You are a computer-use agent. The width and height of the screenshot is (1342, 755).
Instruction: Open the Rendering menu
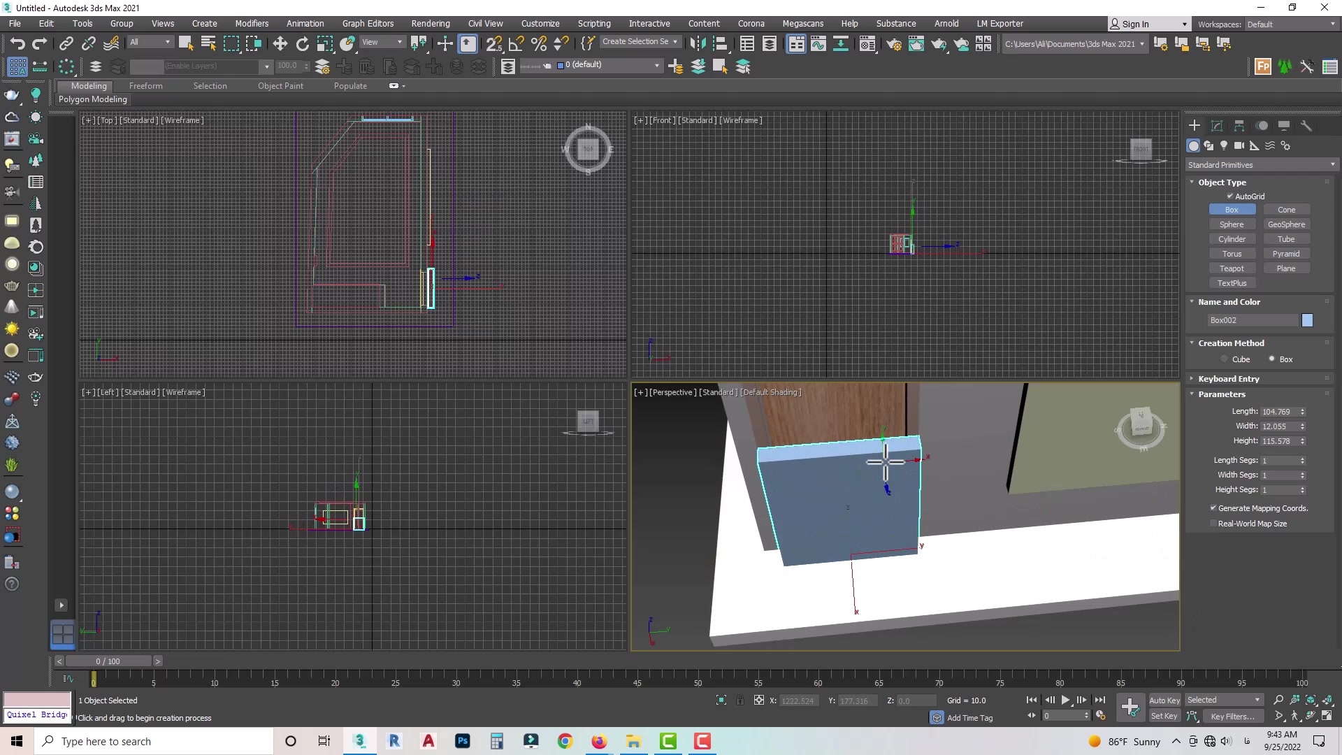click(430, 23)
